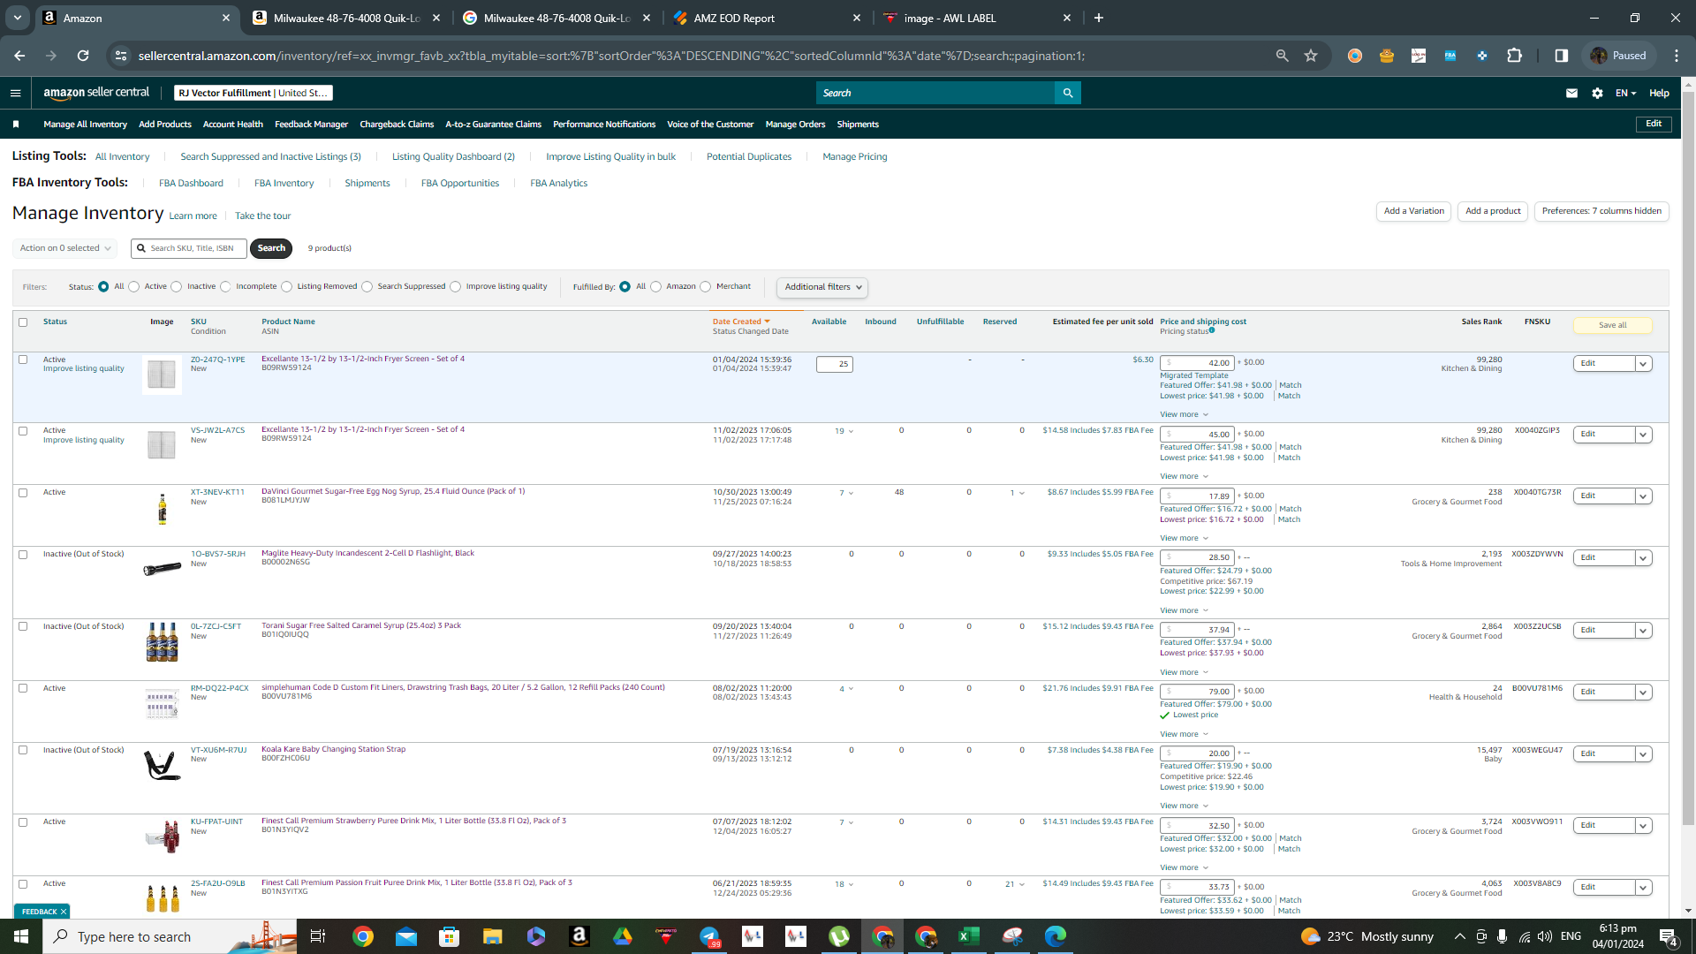Select the Merchant fulfilled-by radio button

(706, 287)
